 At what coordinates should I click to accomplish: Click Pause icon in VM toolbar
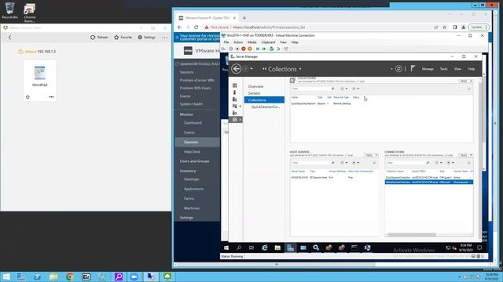tap(258, 49)
